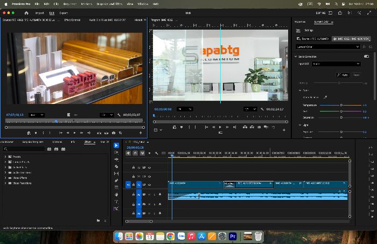Switch to the Import workspace
Screen dimensions: 377x244
40,13
